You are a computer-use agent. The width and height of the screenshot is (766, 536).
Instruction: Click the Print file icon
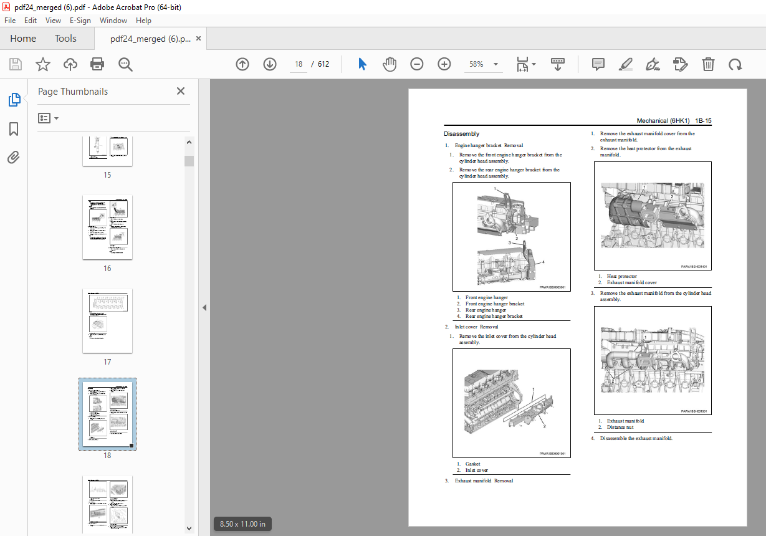(x=97, y=64)
